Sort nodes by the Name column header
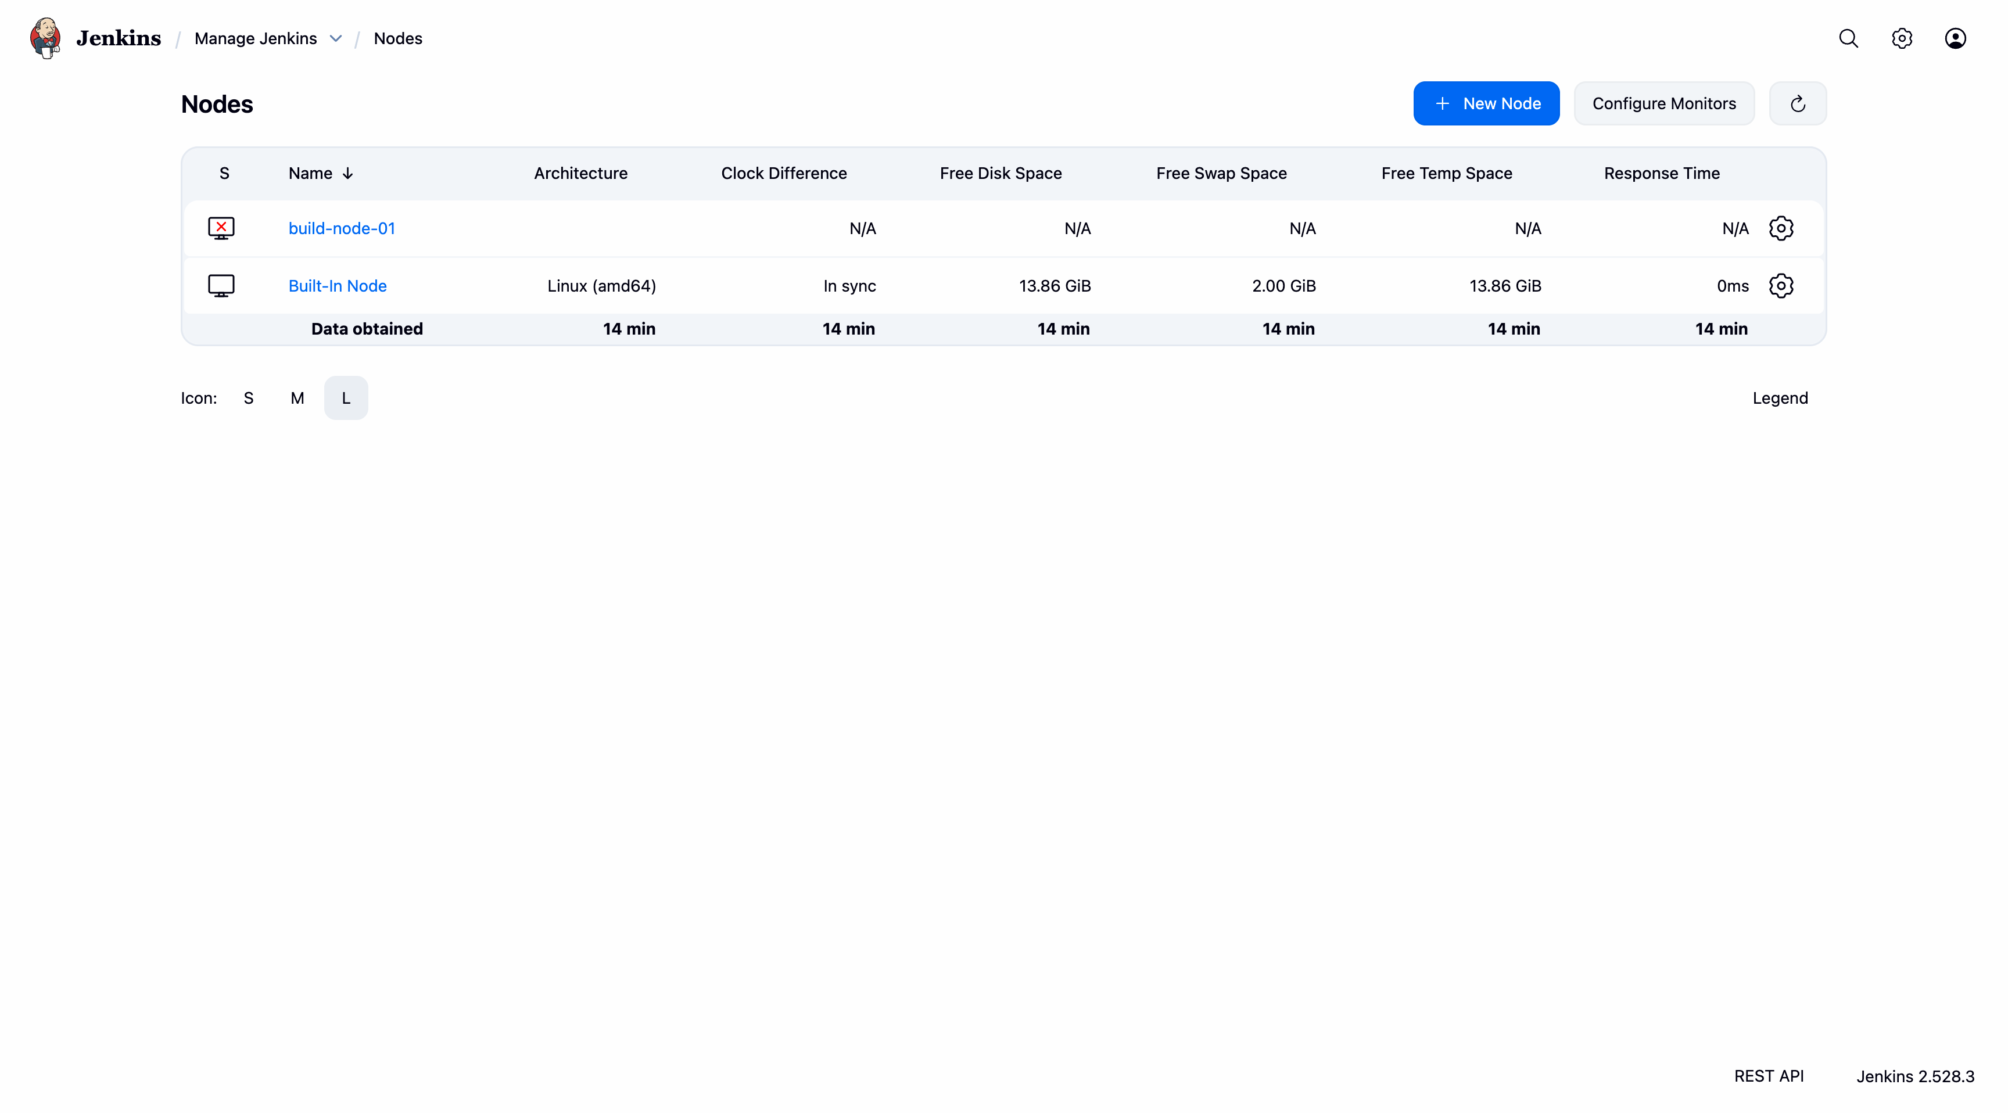Screen dimensions: 2008x1113 [310, 173]
